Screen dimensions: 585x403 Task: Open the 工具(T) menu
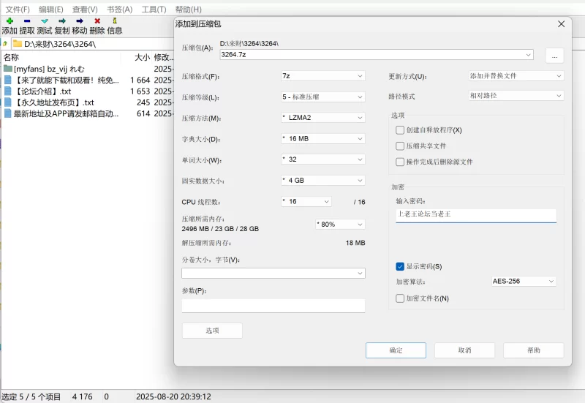point(154,10)
